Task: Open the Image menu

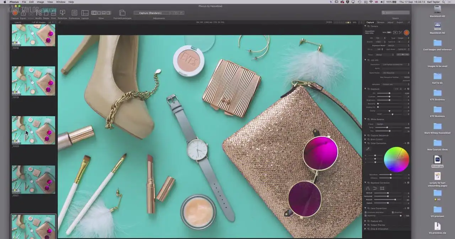Action: pyautogui.click(x=41, y=2)
